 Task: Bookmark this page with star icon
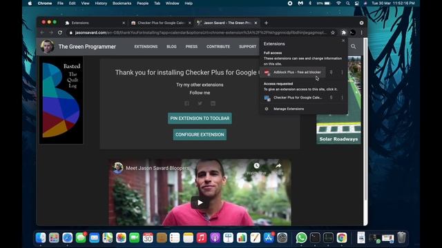click(x=333, y=32)
